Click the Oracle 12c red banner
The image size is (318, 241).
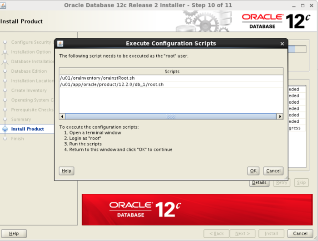pyautogui.click(x=197, y=210)
